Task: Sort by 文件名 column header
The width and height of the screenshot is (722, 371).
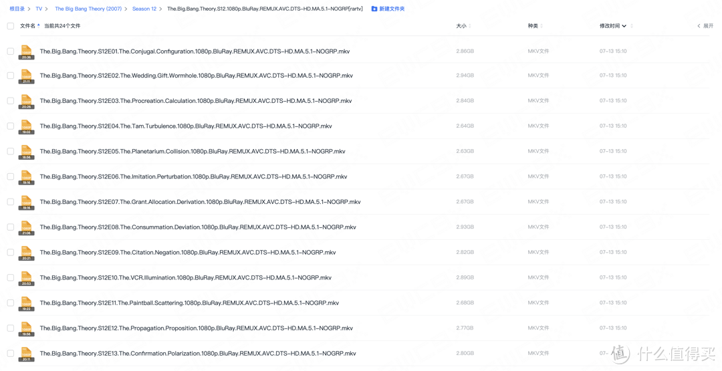Action: coord(30,26)
